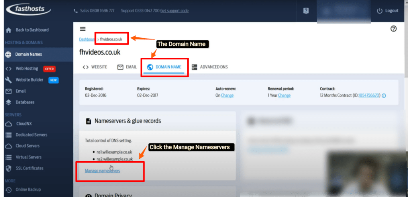Open SSL Certificates sidebar item
This screenshot has height=197, width=408.
click(29, 168)
